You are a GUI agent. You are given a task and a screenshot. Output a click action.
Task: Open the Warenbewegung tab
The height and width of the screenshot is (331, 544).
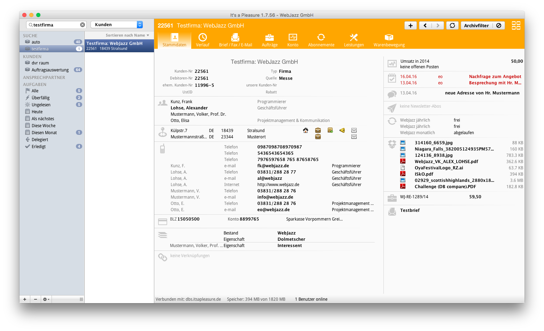pos(389,40)
